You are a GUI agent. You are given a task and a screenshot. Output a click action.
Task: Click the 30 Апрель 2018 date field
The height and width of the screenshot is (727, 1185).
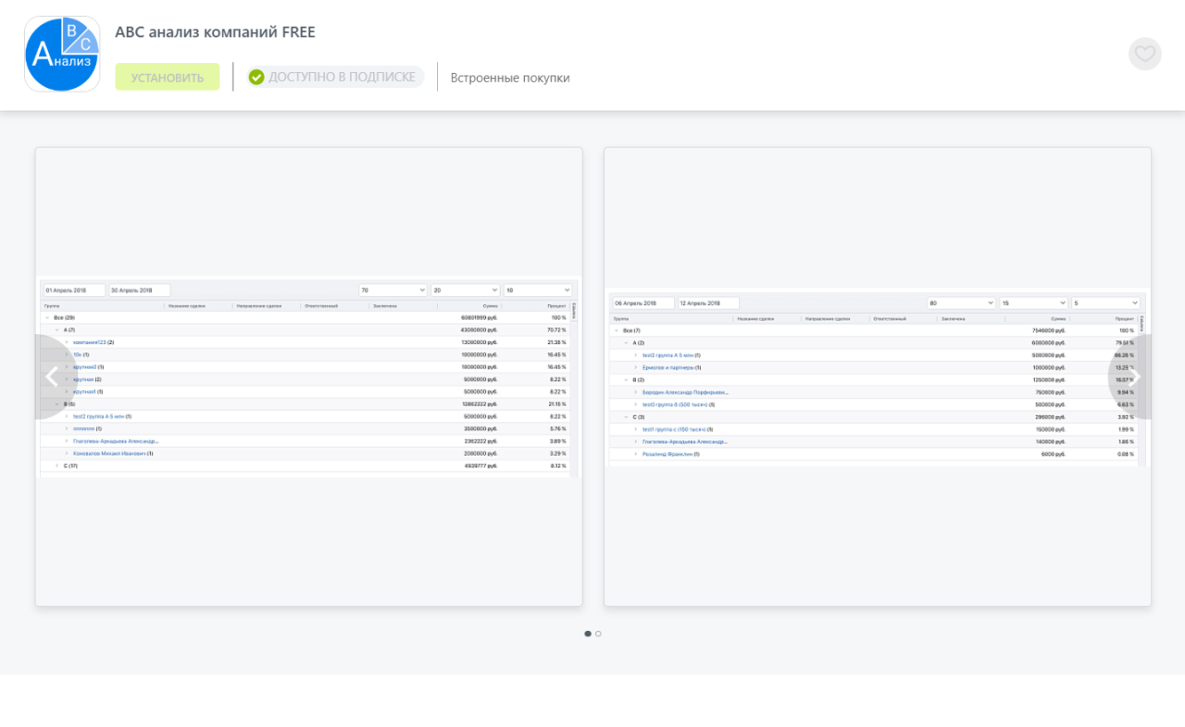click(x=139, y=290)
